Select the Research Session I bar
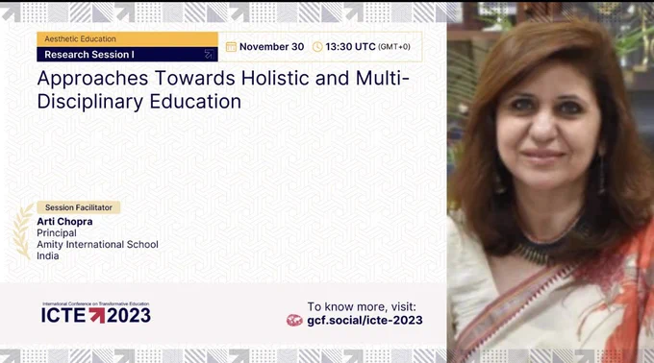 [127, 54]
